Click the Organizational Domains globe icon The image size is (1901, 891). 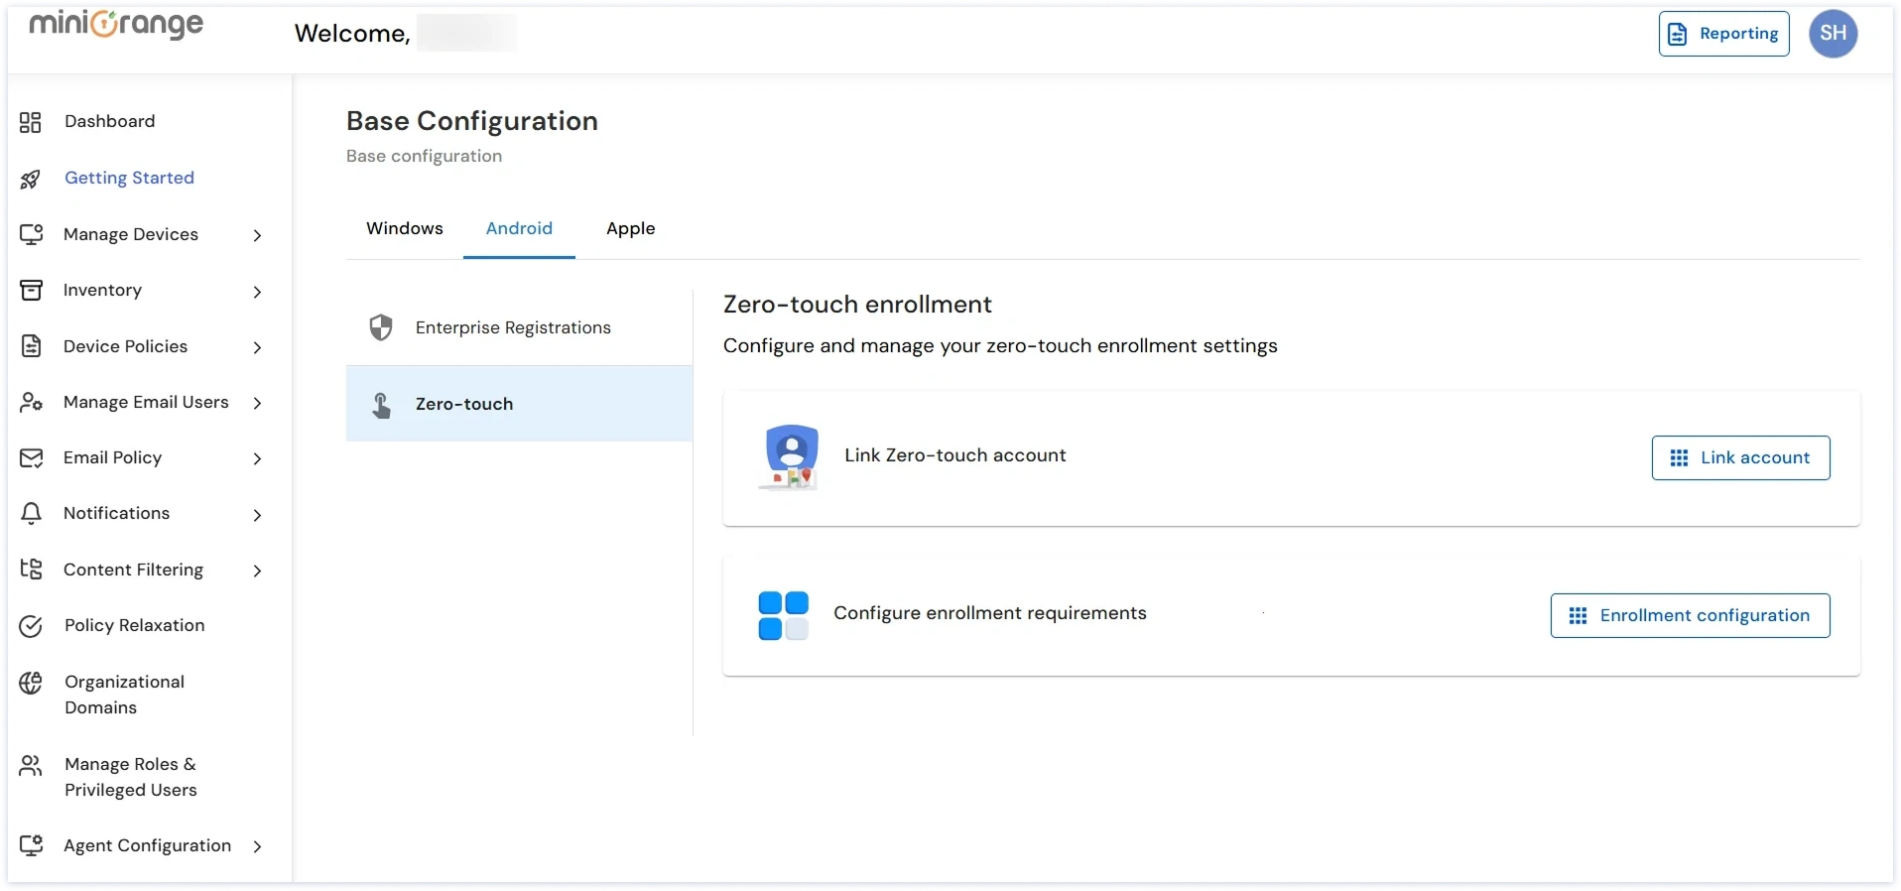click(31, 683)
